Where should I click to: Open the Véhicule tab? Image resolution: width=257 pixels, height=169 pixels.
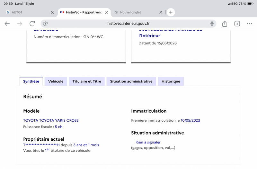click(56, 81)
